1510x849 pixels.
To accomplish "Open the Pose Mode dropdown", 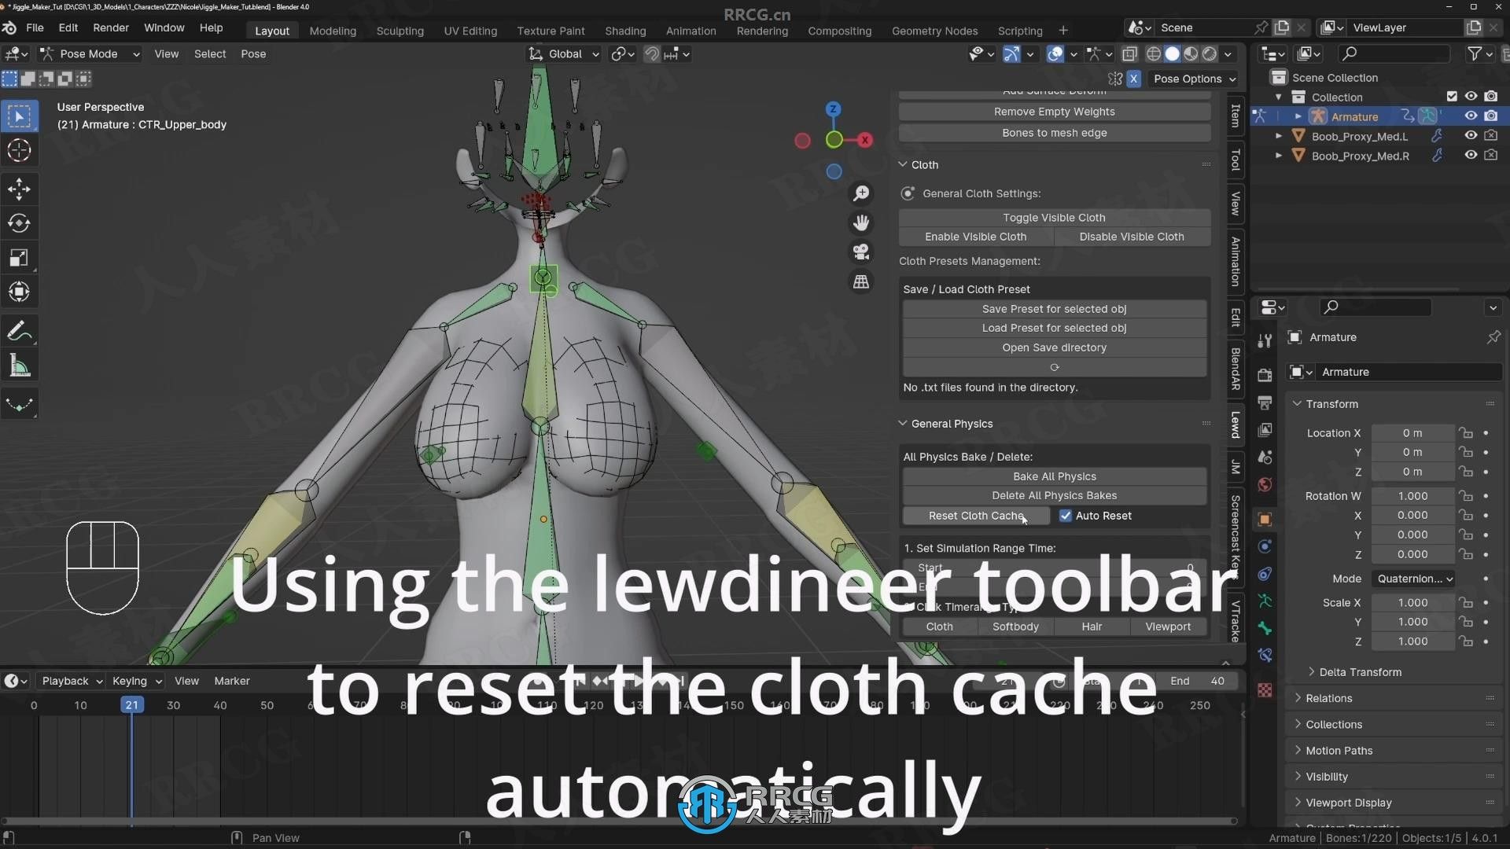I will (x=90, y=54).
